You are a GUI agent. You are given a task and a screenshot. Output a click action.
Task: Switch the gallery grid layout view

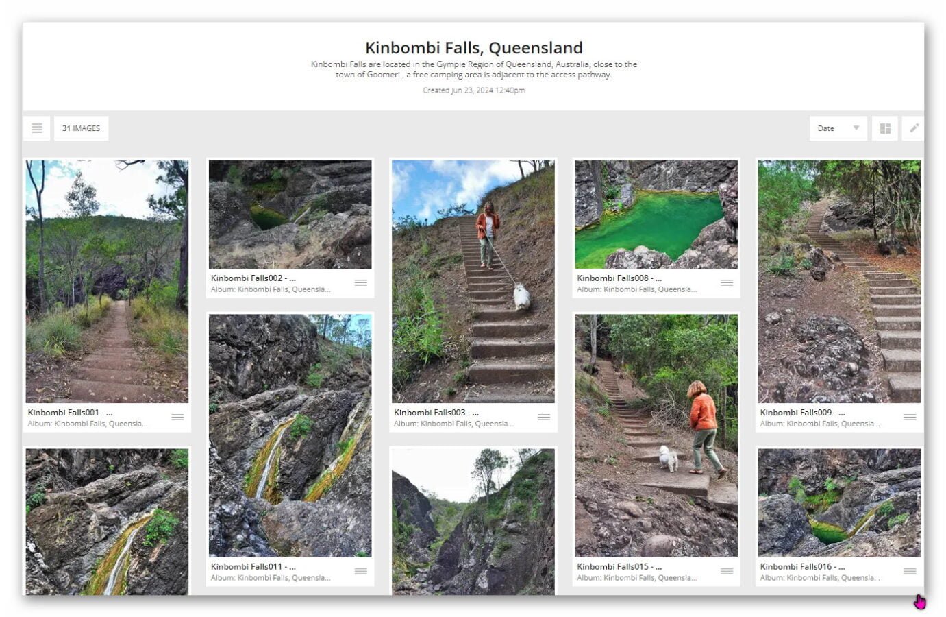click(885, 128)
